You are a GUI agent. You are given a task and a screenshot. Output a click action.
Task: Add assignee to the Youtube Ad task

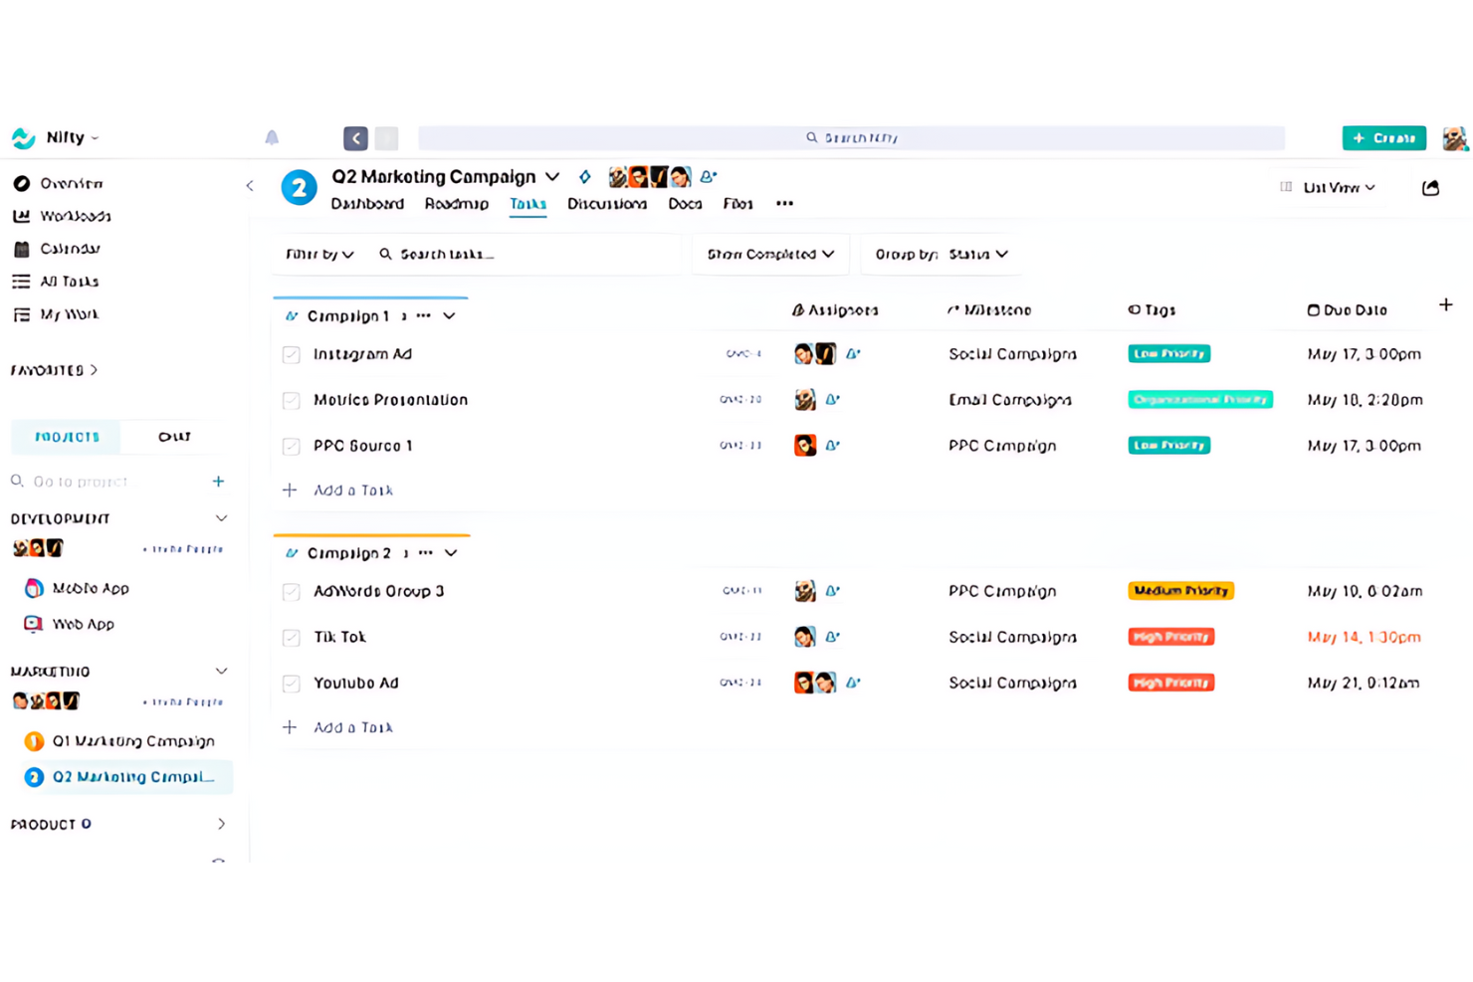(853, 683)
